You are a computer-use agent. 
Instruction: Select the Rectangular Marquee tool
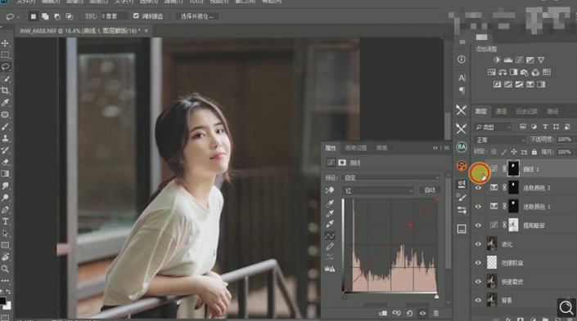[5, 55]
